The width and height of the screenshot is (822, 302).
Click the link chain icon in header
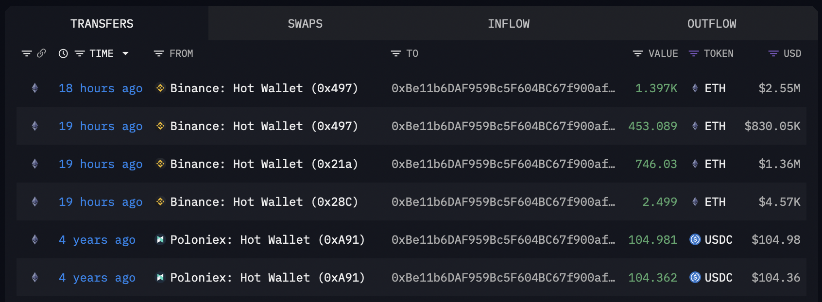(41, 53)
